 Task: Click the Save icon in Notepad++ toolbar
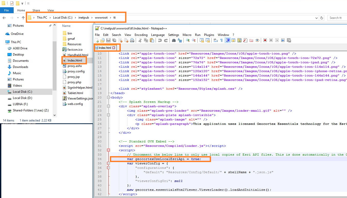pos(108,40)
